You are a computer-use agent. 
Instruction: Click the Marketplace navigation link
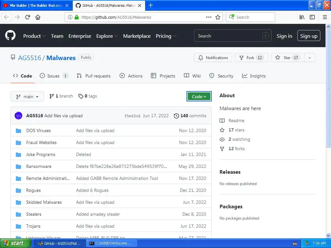(x=137, y=36)
